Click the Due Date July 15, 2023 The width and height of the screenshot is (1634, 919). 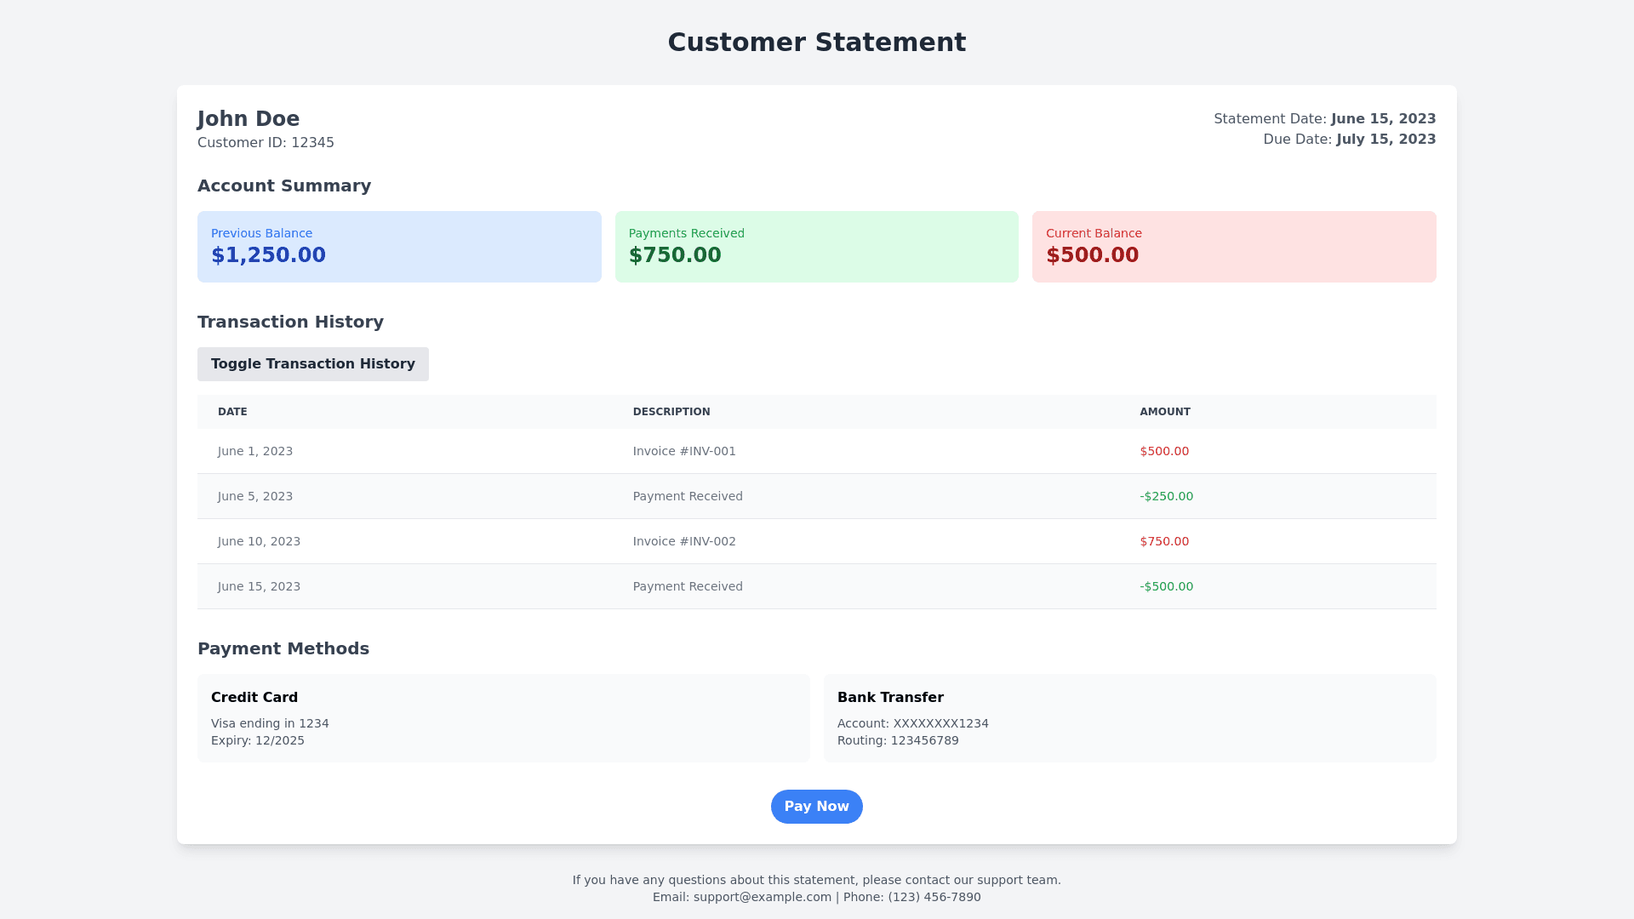point(1385,140)
